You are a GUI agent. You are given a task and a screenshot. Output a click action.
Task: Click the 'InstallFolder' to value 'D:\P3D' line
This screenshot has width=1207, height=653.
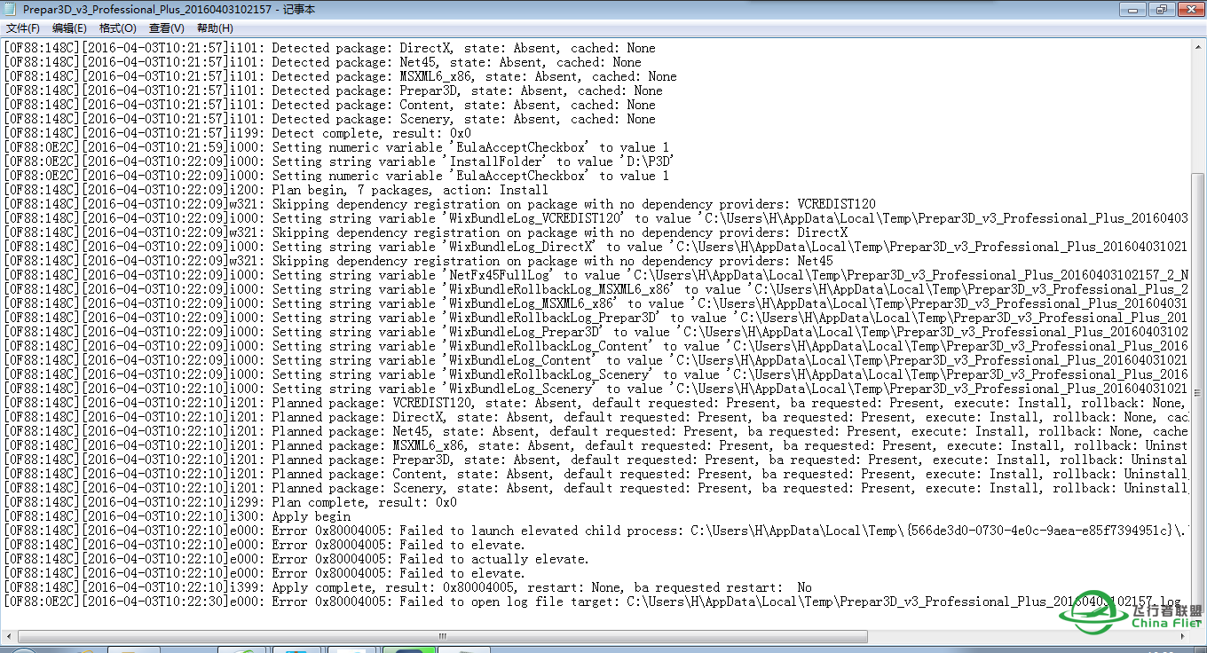pos(341,161)
